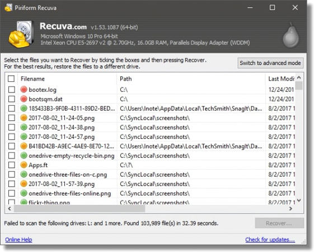Click the Piriform pear logo

[x=290, y=35]
